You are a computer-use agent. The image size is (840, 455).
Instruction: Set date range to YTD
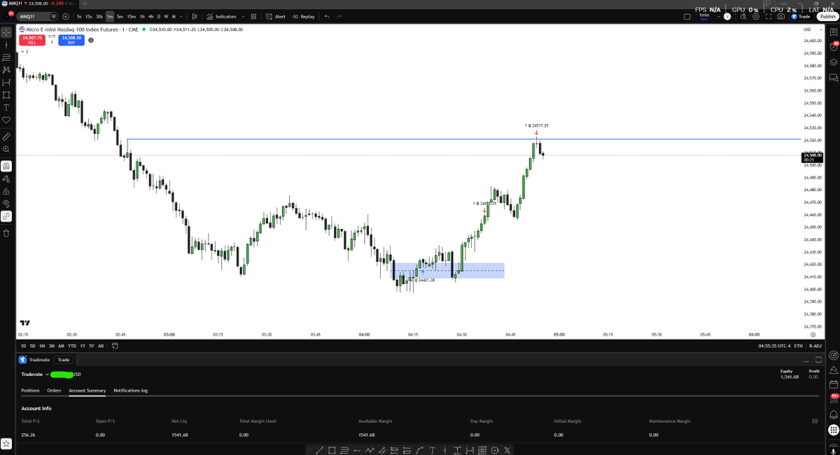pos(72,346)
